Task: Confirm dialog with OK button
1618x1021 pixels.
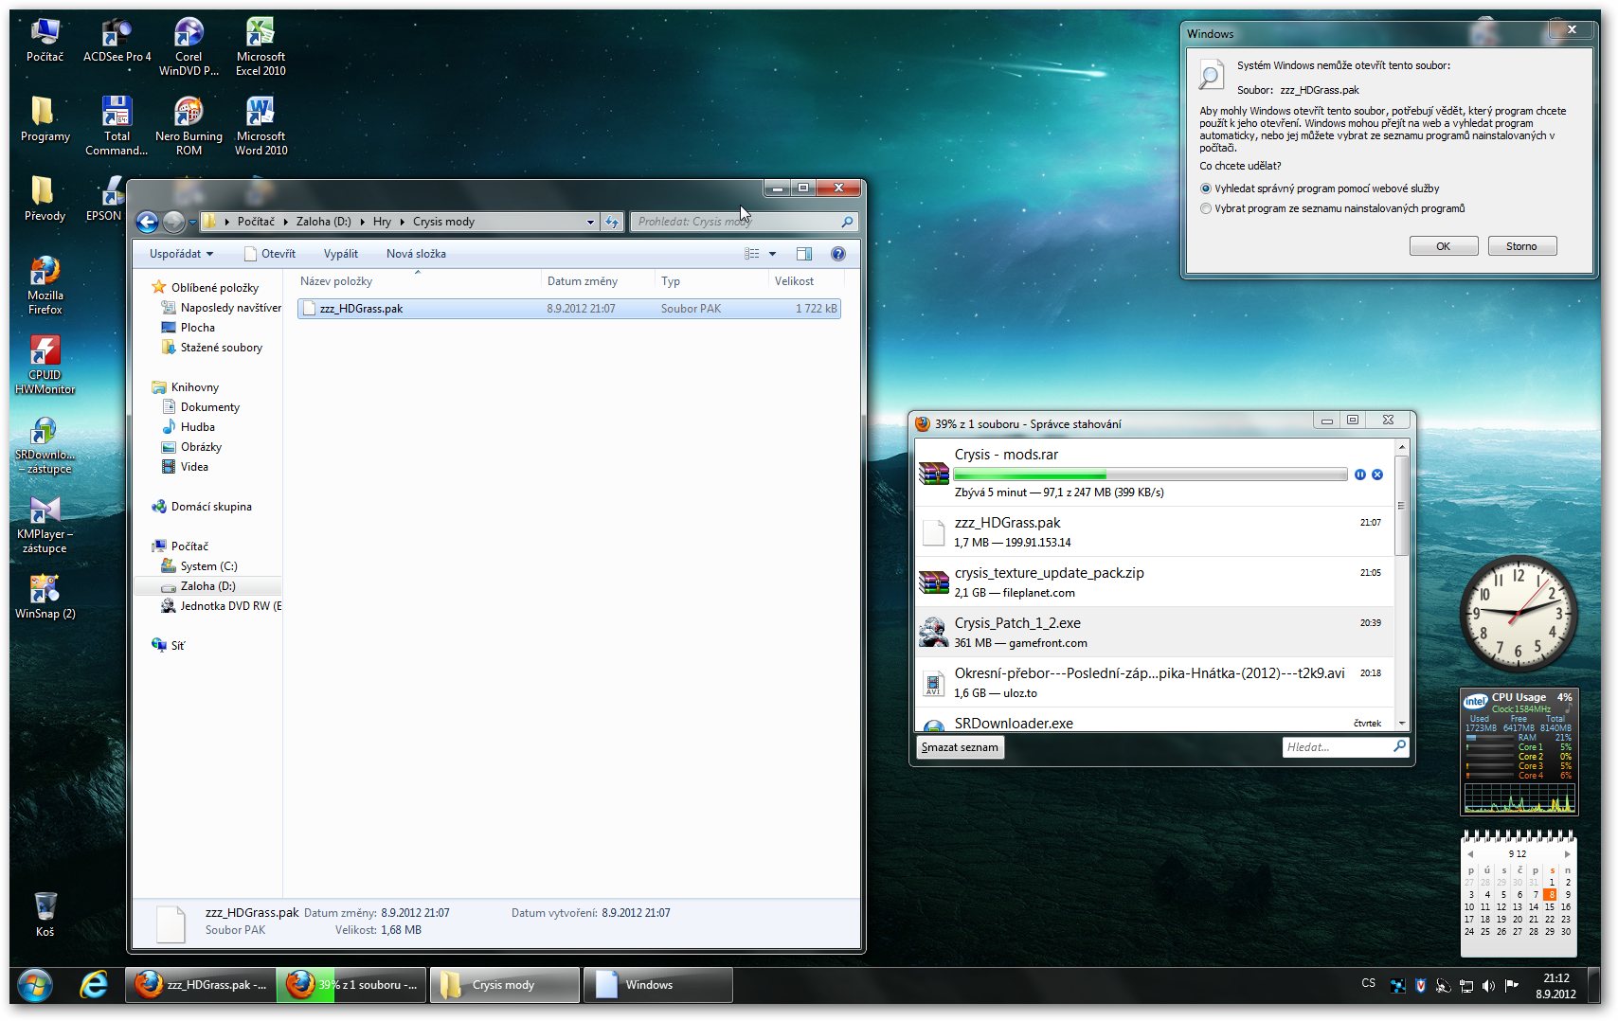Action: (x=1444, y=246)
